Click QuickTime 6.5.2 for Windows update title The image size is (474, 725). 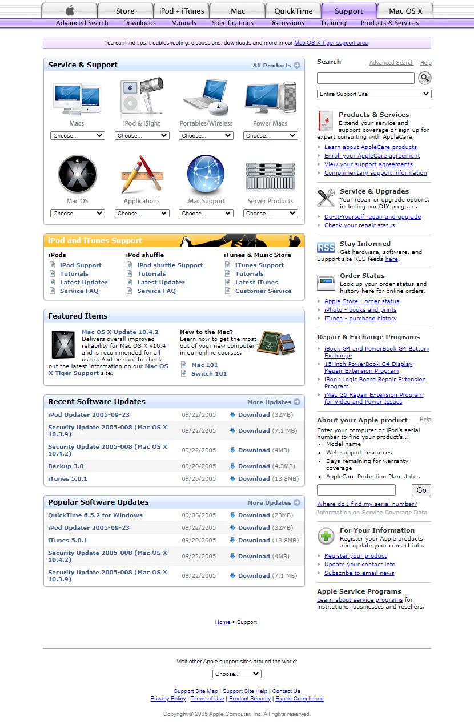coord(95,515)
